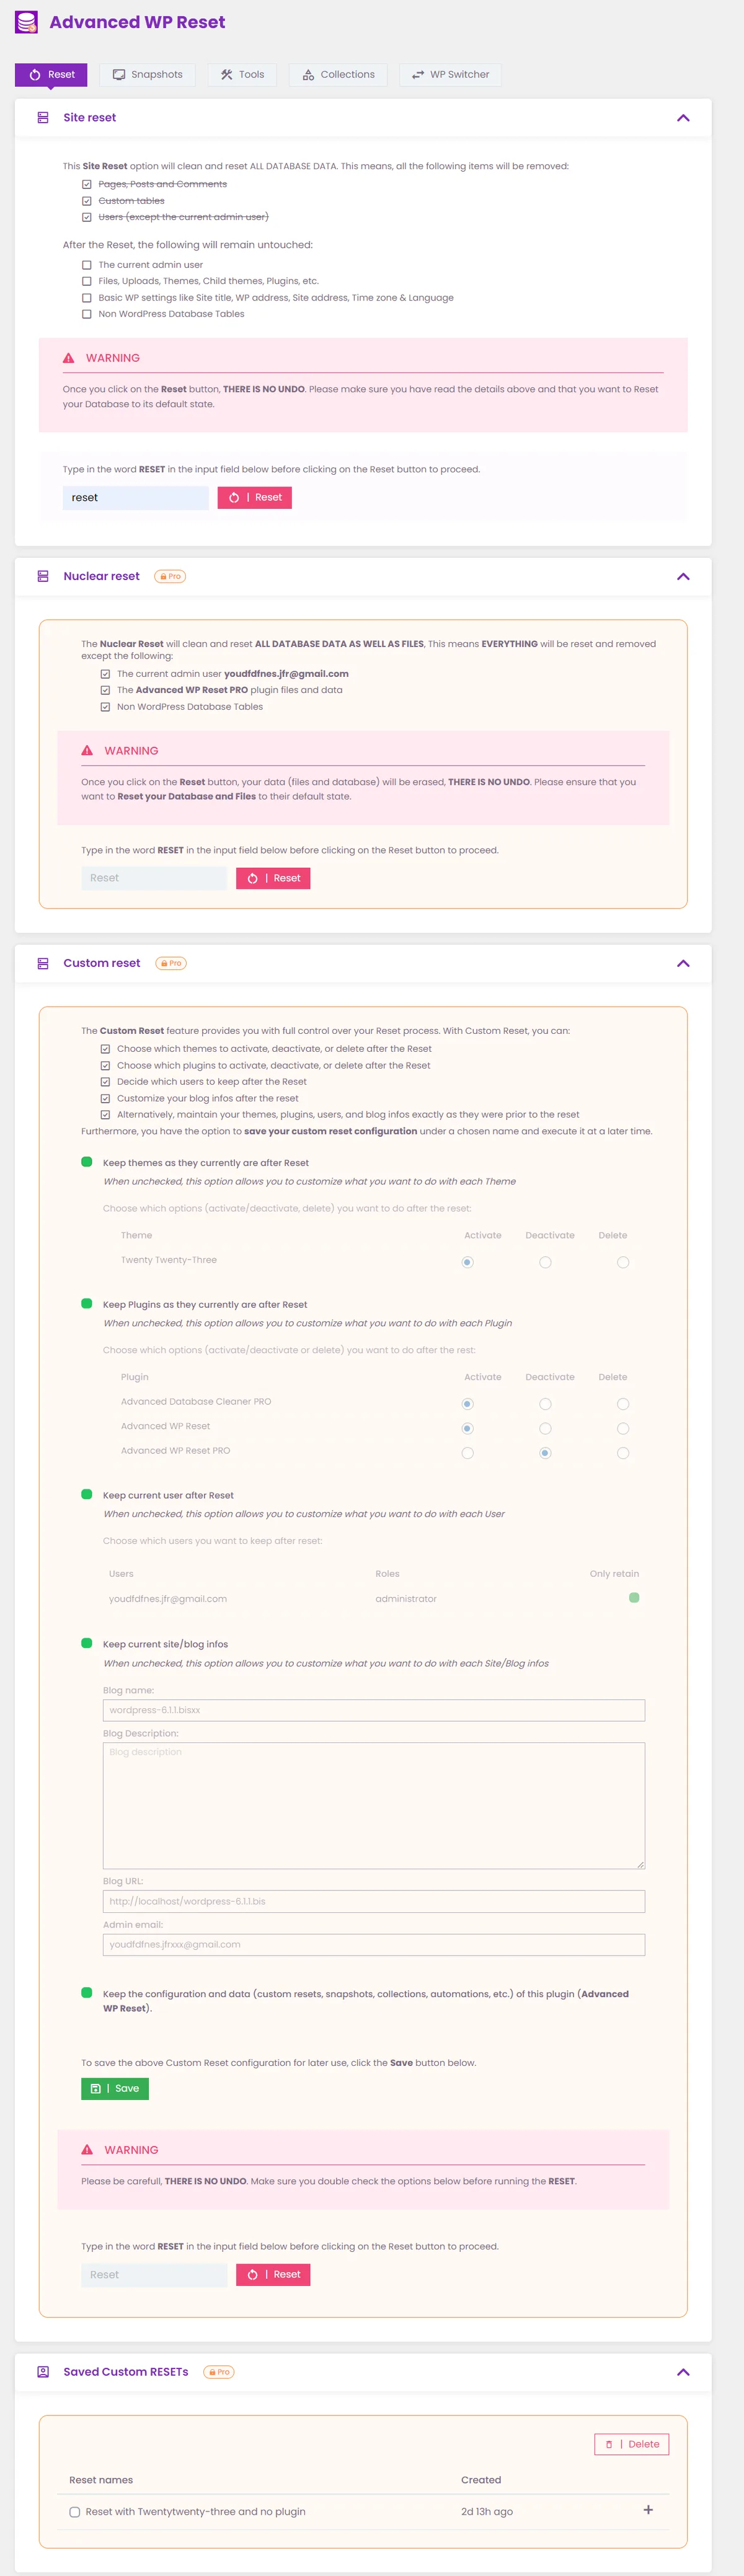Click the '2d 13h ago' created value
The image size is (744, 2576).
pyautogui.click(x=487, y=2512)
